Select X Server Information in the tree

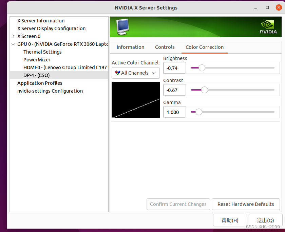(41, 21)
